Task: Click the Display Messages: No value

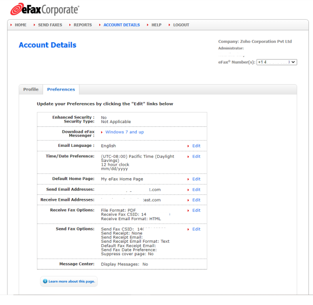Action: point(124,264)
